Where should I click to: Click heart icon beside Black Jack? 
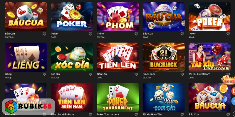tap(182, 74)
